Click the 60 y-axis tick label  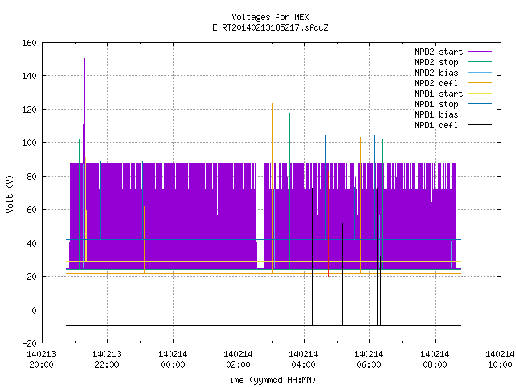pos(31,210)
